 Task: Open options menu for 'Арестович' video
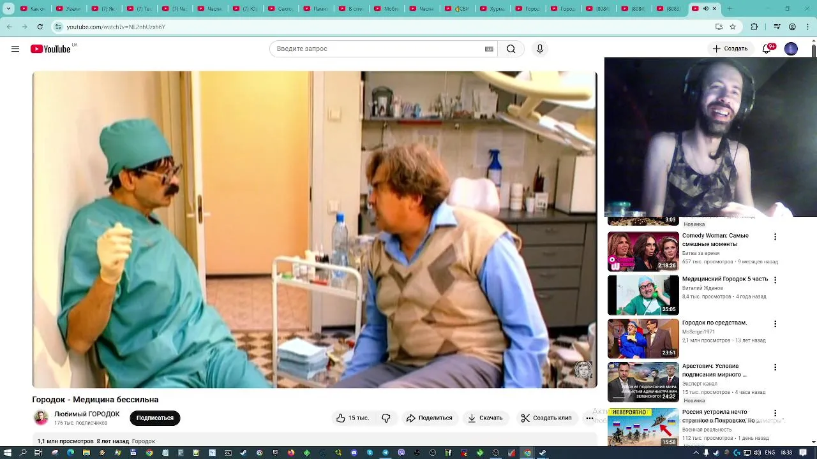point(776,367)
